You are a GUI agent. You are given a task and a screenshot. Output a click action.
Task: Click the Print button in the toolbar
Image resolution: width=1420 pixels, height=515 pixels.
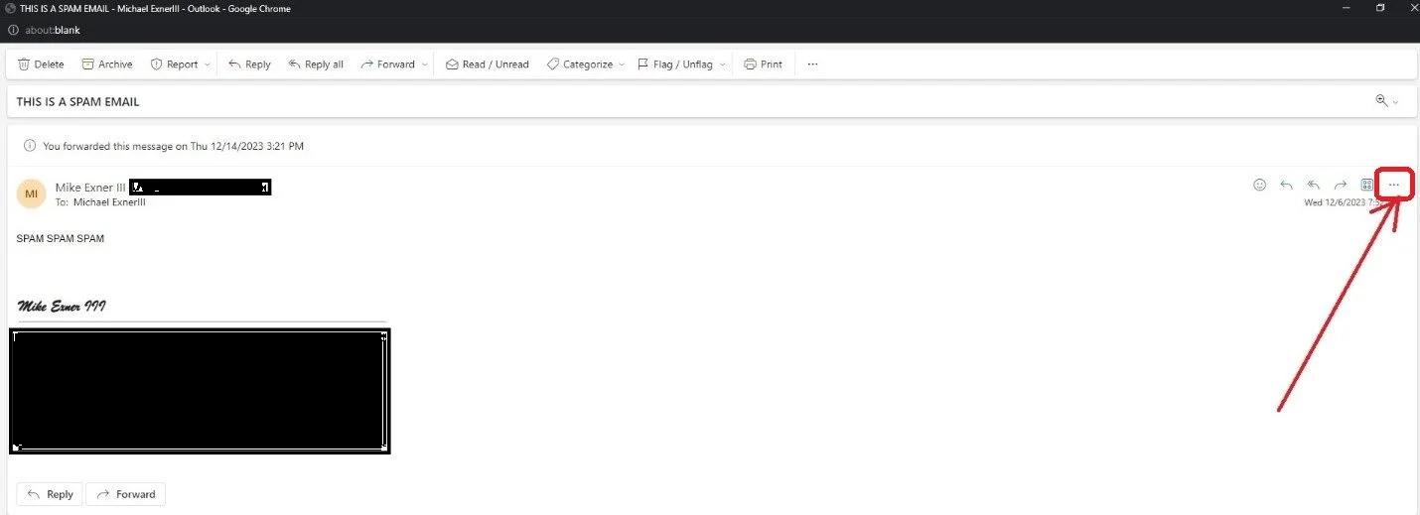pos(762,64)
